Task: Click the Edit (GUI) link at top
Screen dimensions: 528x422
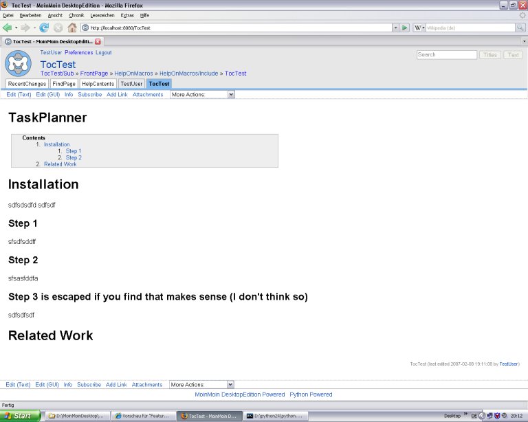Action: (x=48, y=95)
